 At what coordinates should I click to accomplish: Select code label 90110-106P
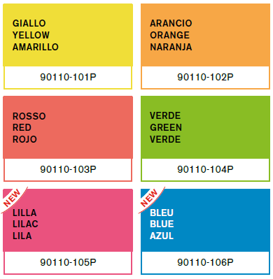(205, 262)
